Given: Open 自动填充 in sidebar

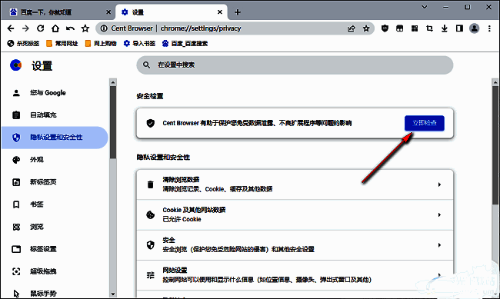Looking at the screenshot, I should click(55, 115).
